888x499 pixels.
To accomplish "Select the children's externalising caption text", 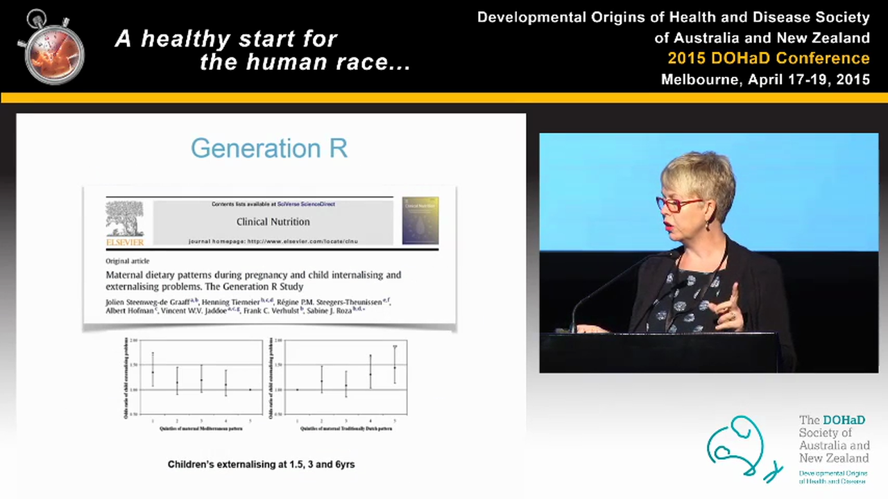I will tap(261, 464).
